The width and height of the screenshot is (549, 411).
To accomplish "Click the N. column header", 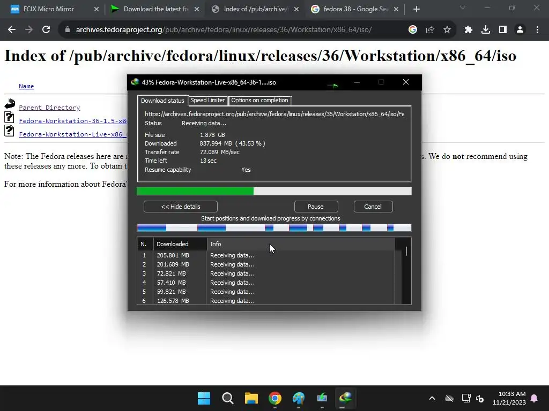I will (145, 244).
